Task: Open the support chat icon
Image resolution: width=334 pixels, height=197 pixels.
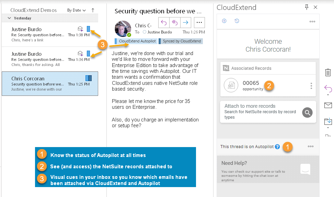Action: (x=305, y=169)
